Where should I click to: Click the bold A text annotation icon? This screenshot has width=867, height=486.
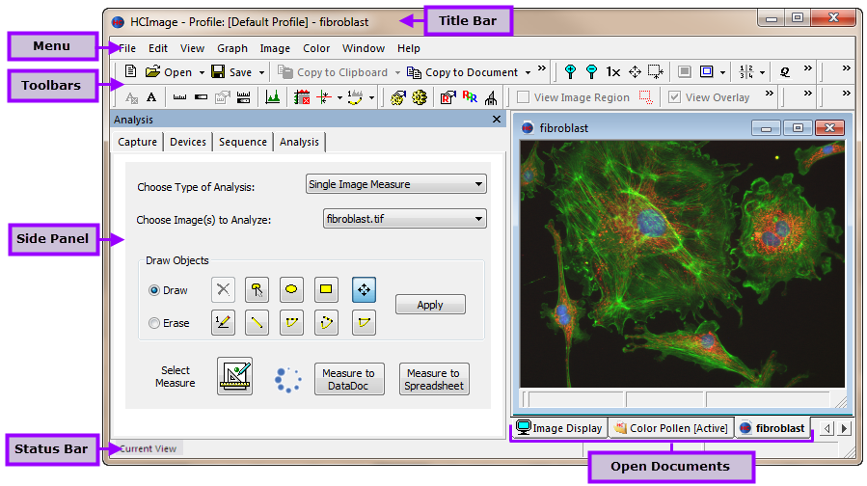[x=151, y=97]
